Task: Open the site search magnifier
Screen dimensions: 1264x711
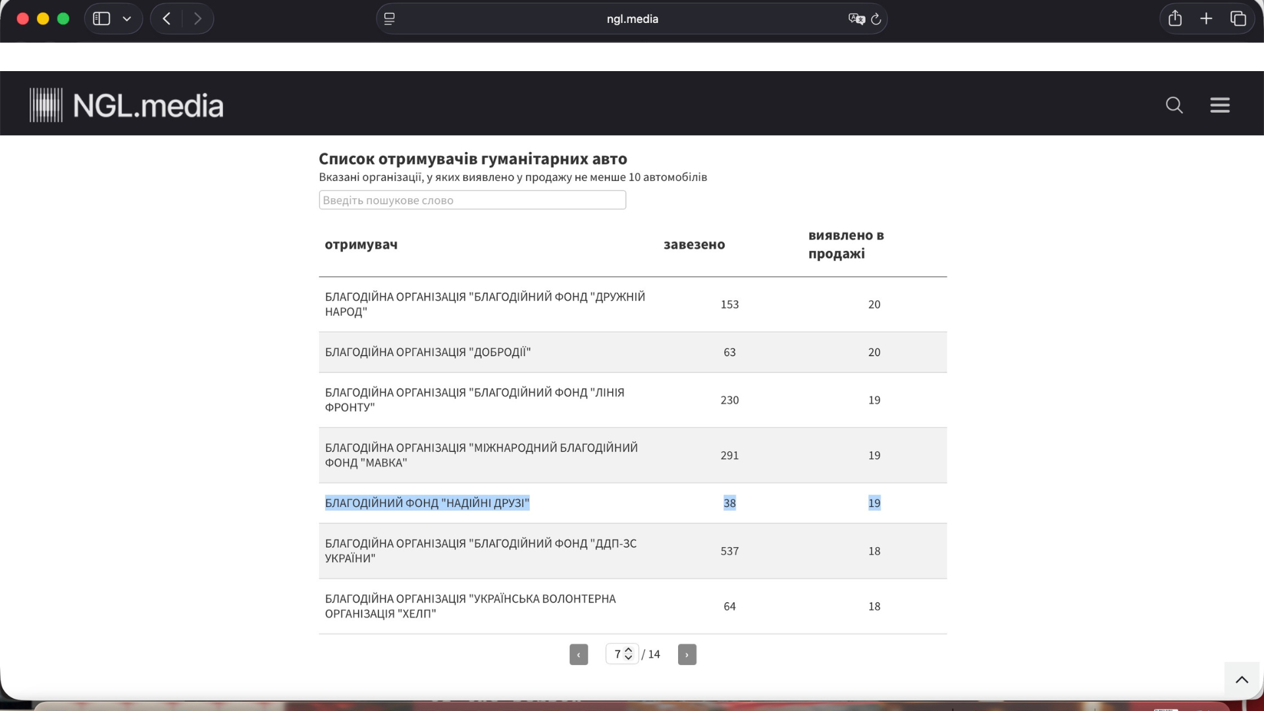Action: [1174, 105]
